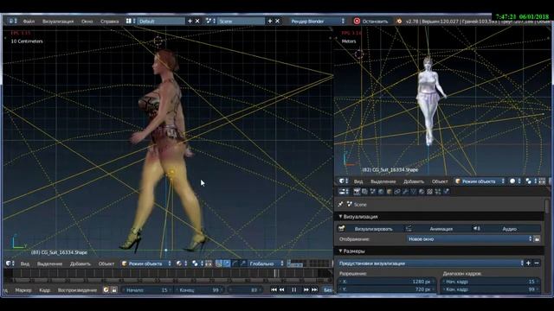Viewport: 554px width, 311px height.
Task: Click the Properties editor type icon
Action: 344,192
